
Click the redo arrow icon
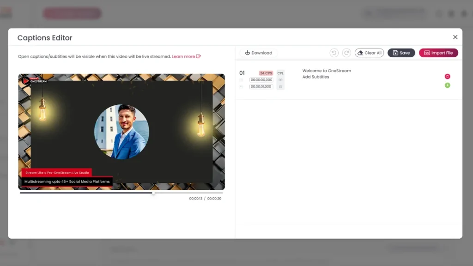tap(346, 53)
